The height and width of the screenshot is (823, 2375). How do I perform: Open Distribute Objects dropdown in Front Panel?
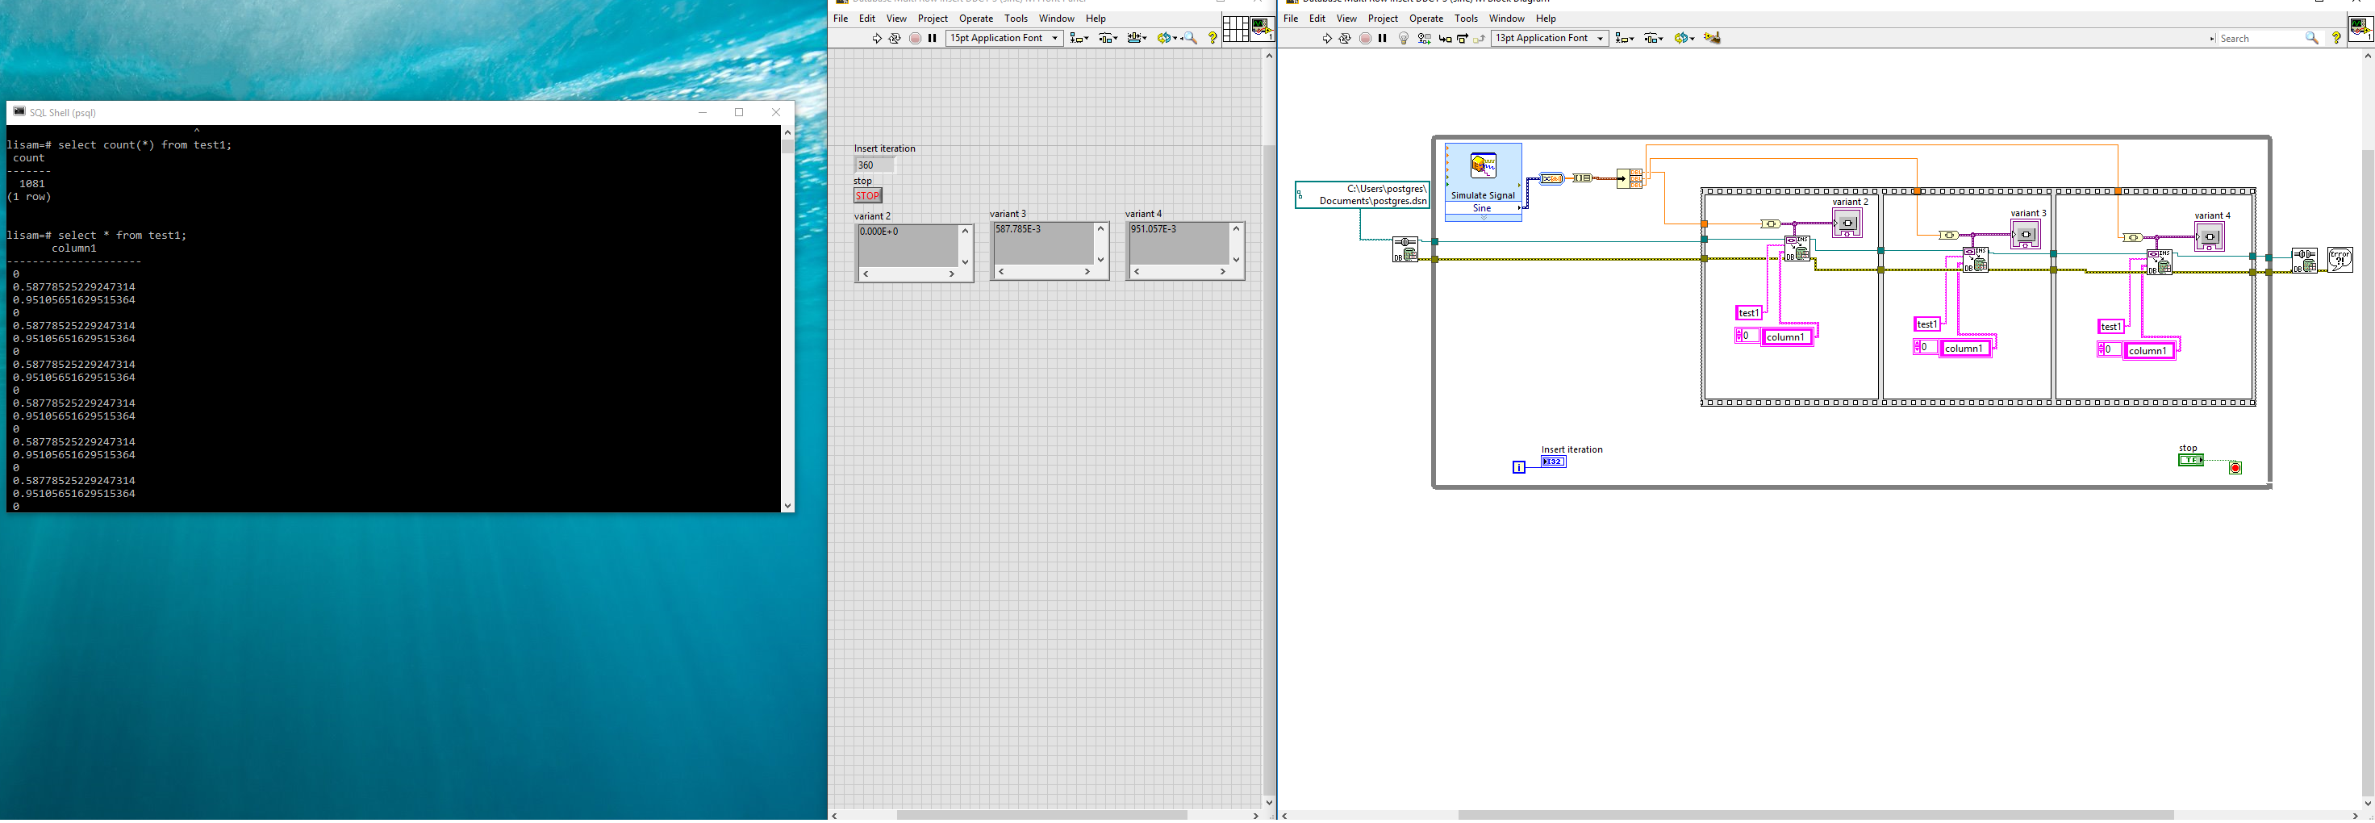click(x=1108, y=38)
